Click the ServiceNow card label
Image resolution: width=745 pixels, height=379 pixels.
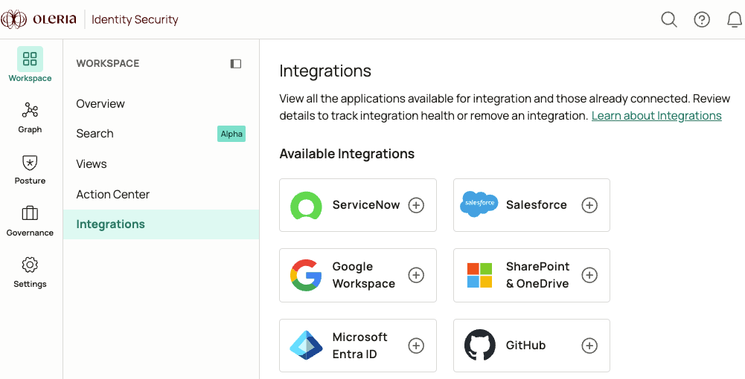pos(366,205)
